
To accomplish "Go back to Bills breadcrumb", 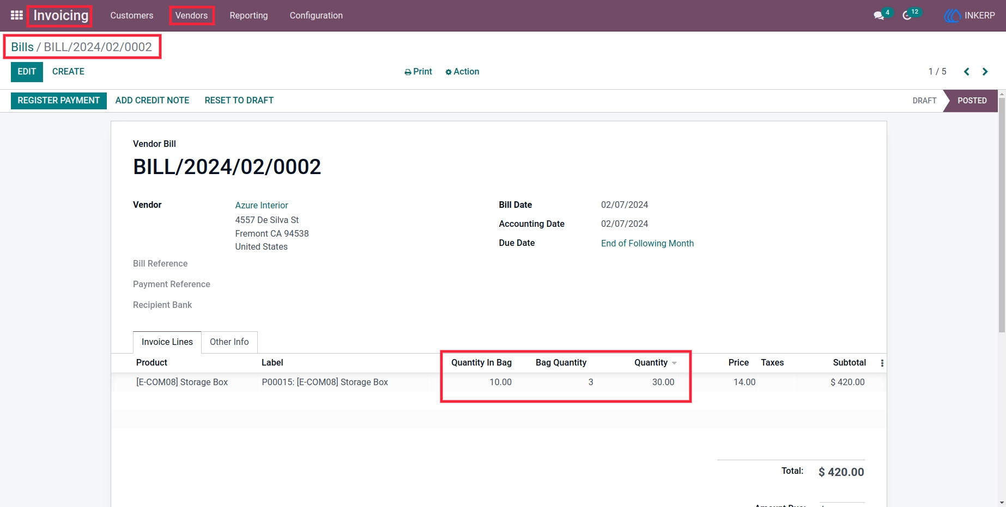I will click(22, 47).
